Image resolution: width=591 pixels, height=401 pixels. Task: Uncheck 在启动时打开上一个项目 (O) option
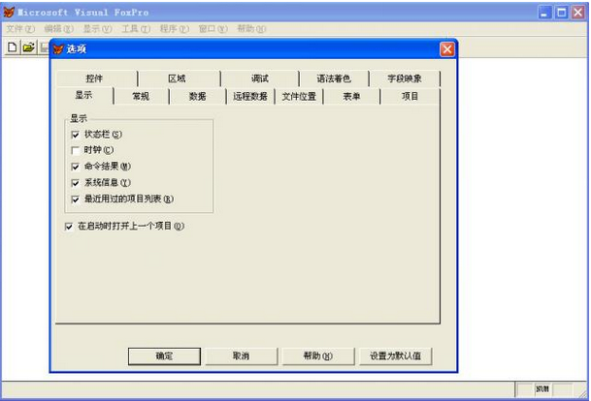click(x=69, y=227)
